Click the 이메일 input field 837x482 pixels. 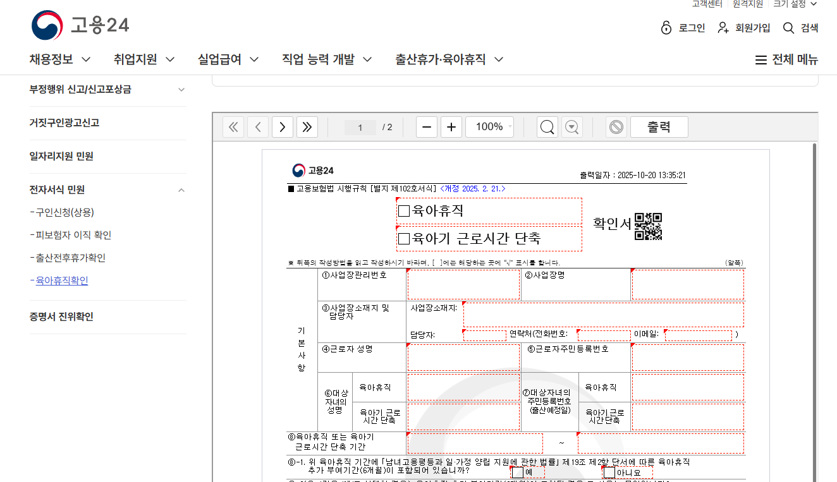pos(698,335)
